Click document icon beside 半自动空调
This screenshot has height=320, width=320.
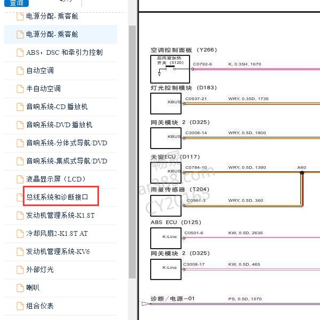(x=20, y=88)
